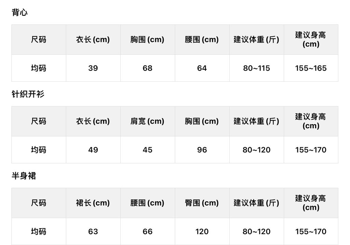Select the 臀围 (cm) column header
This screenshot has height=245, width=350.
click(202, 203)
